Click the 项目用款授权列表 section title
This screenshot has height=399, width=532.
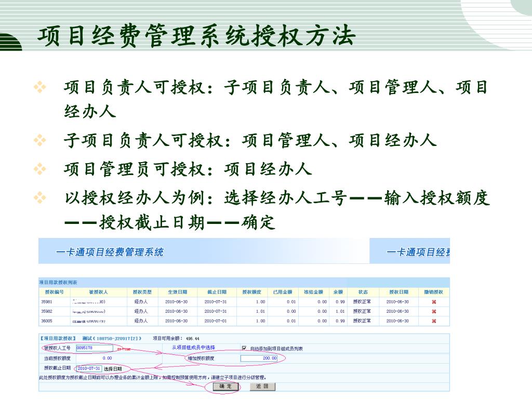[x=58, y=282]
